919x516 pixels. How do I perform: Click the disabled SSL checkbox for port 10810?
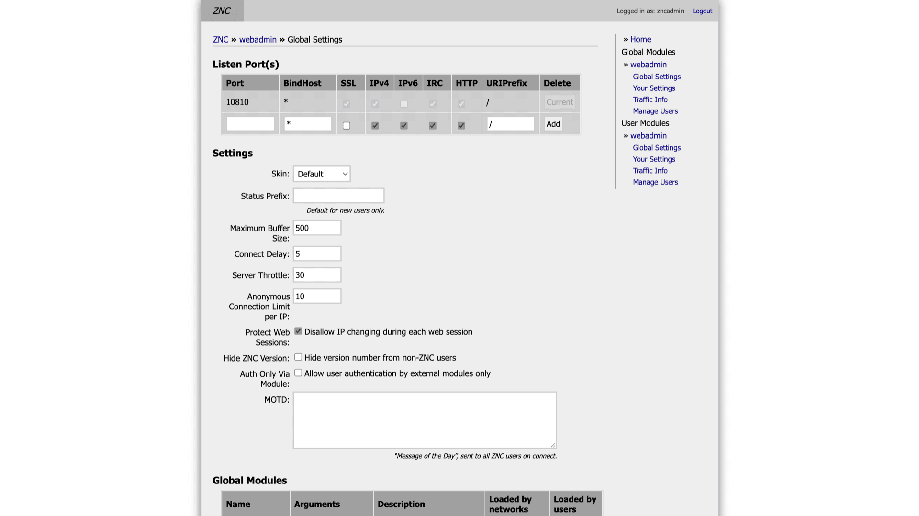(x=347, y=104)
